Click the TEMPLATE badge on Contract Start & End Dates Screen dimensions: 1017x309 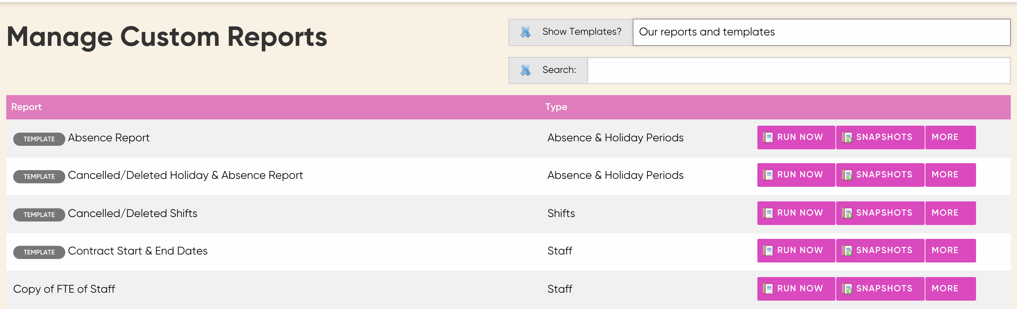click(39, 252)
